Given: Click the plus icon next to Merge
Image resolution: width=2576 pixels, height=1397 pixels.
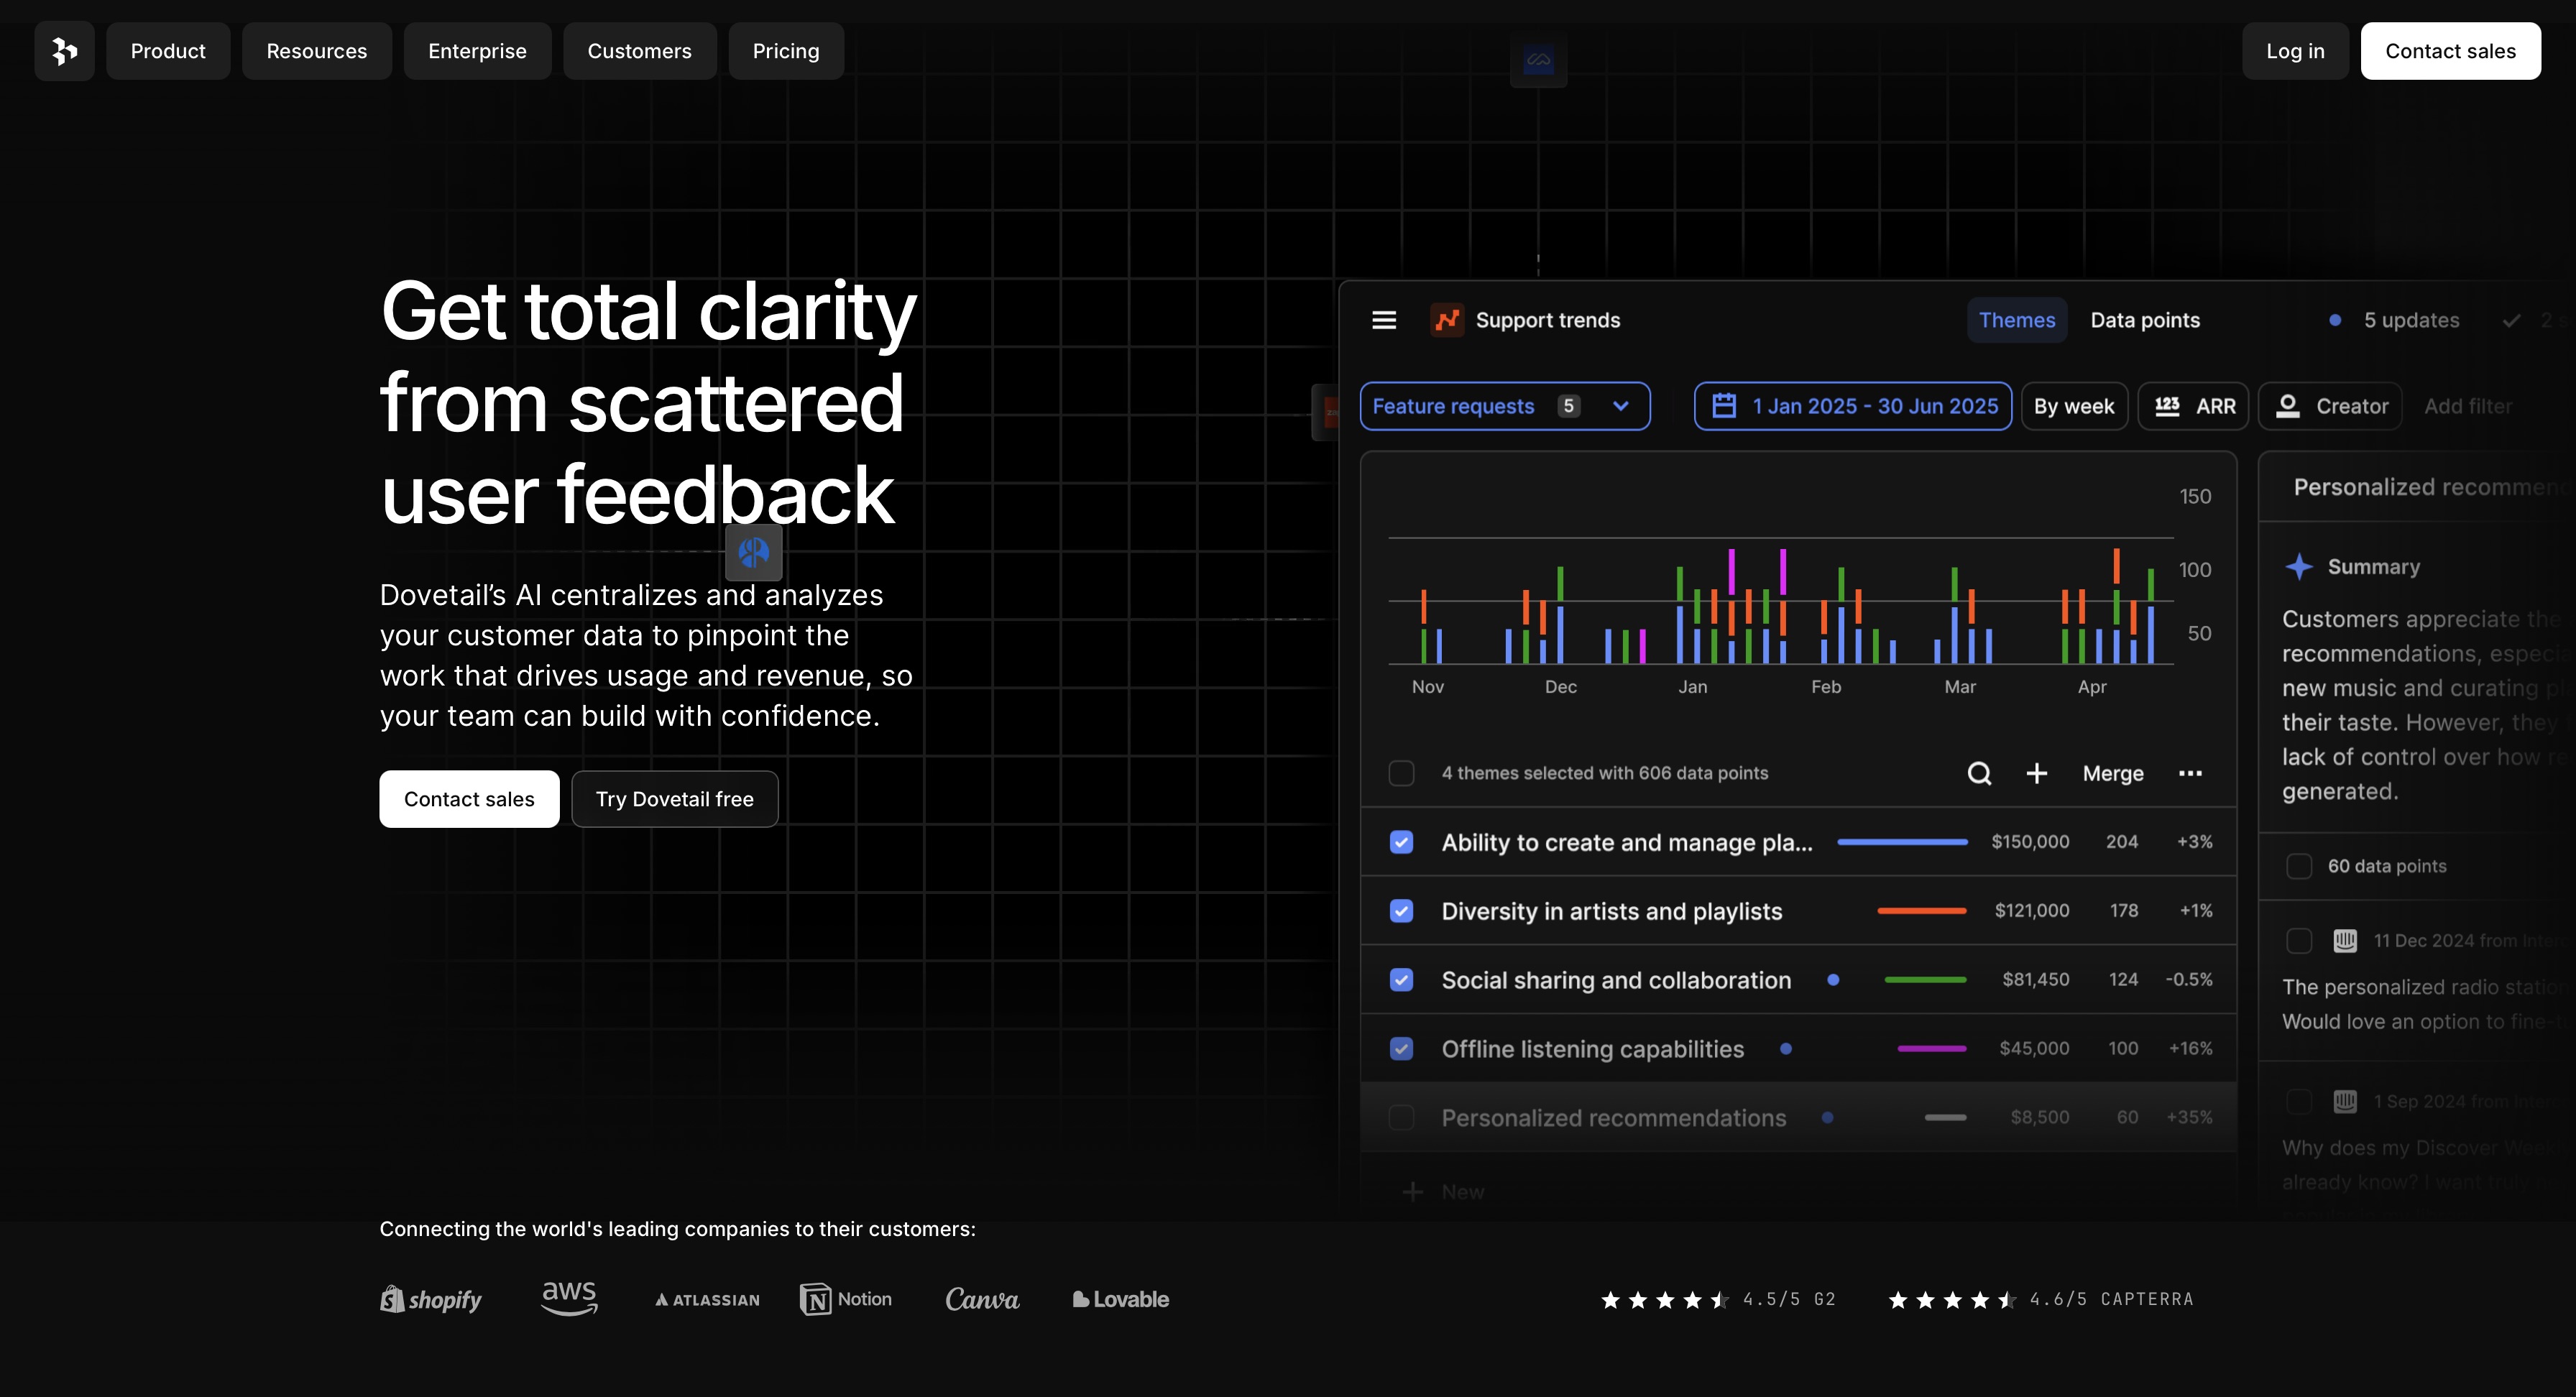Looking at the screenshot, I should coord(2037,773).
